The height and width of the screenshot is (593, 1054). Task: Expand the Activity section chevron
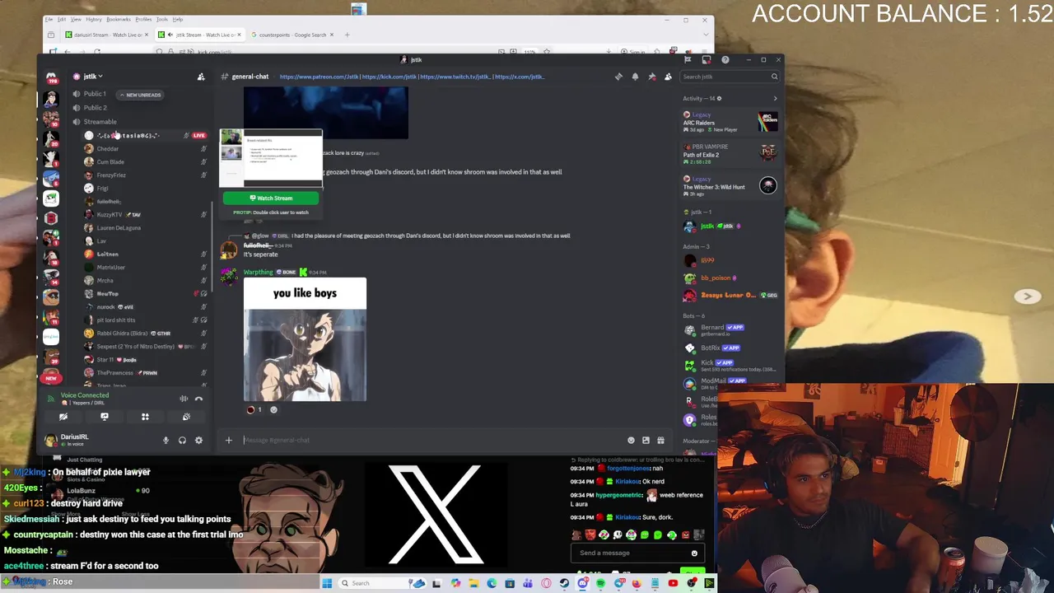[x=775, y=99]
